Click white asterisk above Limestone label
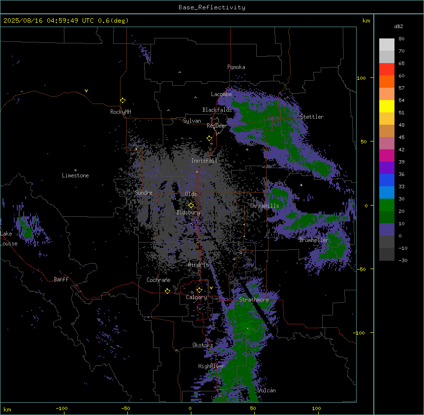This screenshot has height=415, width=424. point(75,171)
